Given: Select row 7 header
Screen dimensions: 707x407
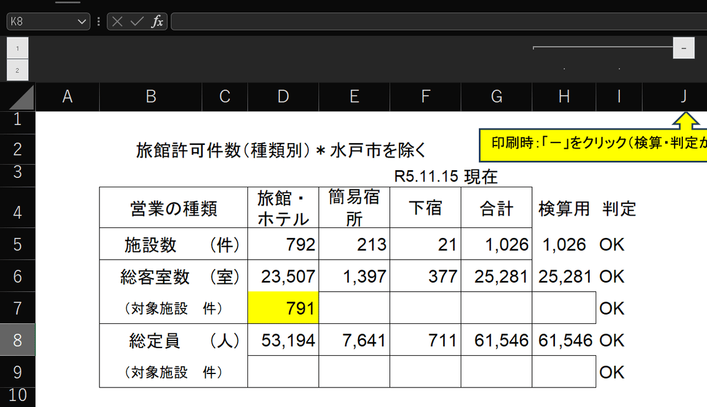Looking at the screenshot, I should pyautogui.click(x=18, y=307).
